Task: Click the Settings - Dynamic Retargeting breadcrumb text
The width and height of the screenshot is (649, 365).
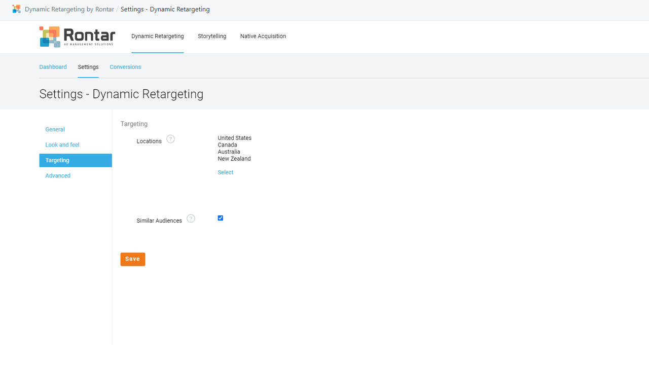Action: tap(165, 9)
